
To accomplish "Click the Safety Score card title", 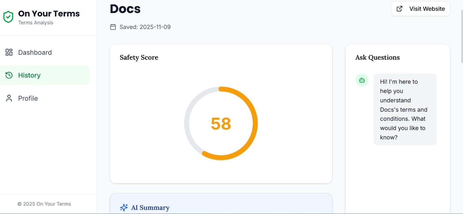I will [x=139, y=57].
